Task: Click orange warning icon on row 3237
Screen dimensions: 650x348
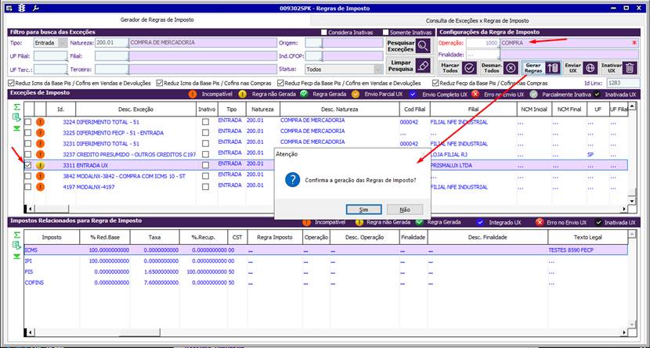Action: 40,154
